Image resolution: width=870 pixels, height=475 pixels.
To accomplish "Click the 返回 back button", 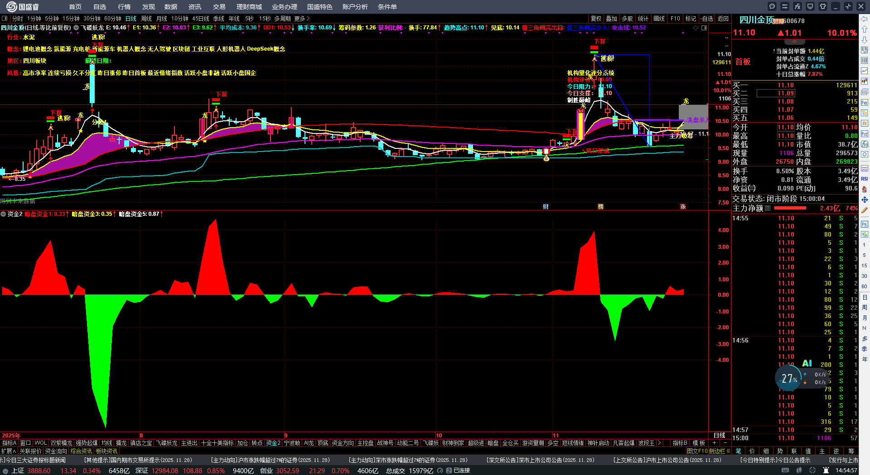I will point(723,19).
